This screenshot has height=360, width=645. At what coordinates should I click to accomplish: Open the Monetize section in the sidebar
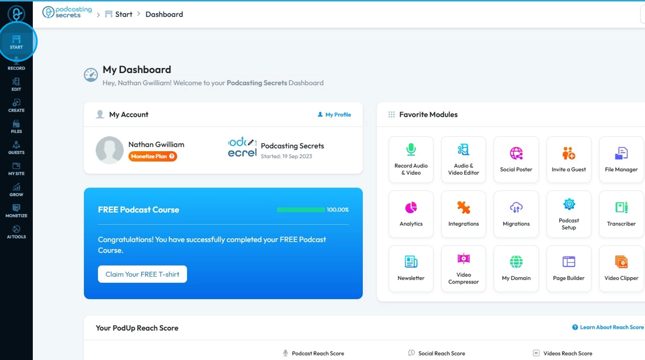17,211
